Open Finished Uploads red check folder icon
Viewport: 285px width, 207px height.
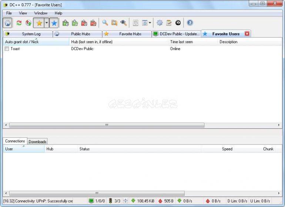click(x=93, y=23)
